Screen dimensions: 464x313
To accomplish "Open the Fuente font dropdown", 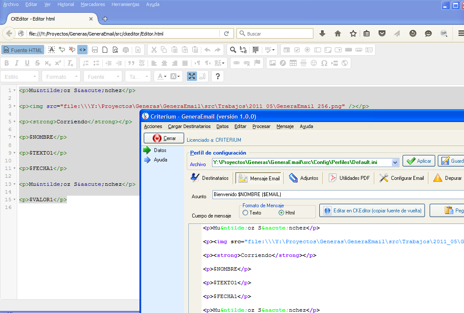I will point(103,77).
